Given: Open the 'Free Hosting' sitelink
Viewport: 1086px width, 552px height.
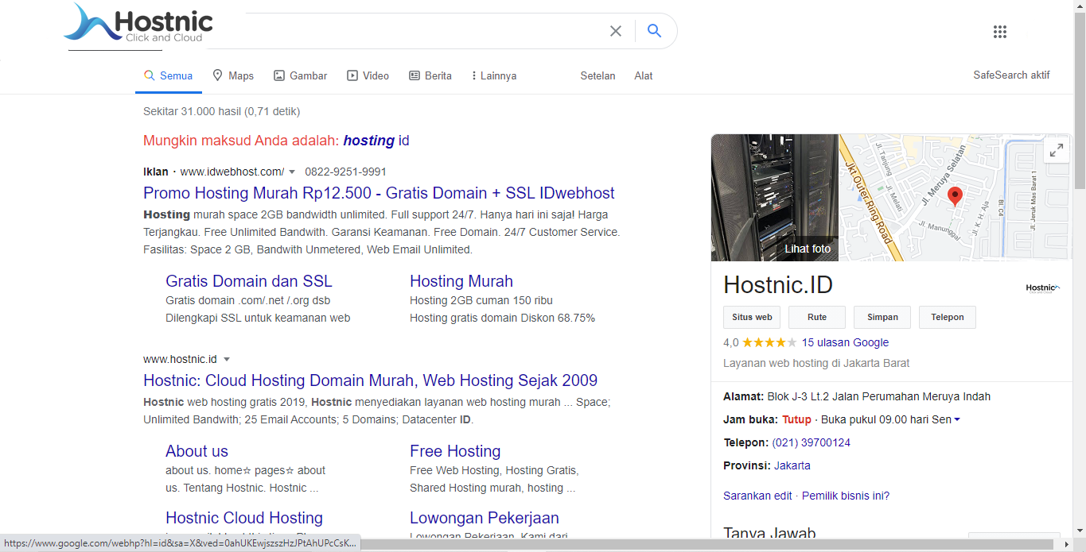Looking at the screenshot, I should (x=455, y=451).
